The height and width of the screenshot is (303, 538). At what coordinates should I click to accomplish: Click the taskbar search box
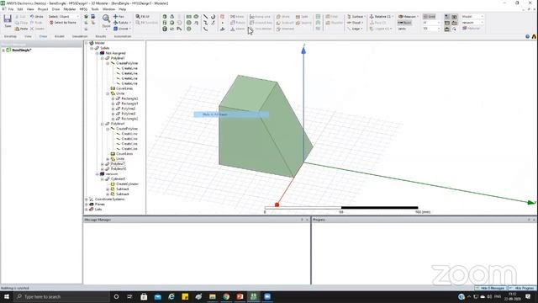pyautogui.click(x=61, y=296)
